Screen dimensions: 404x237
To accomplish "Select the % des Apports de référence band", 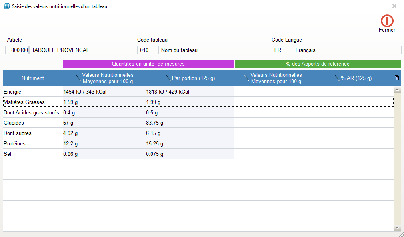I will tap(318, 64).
